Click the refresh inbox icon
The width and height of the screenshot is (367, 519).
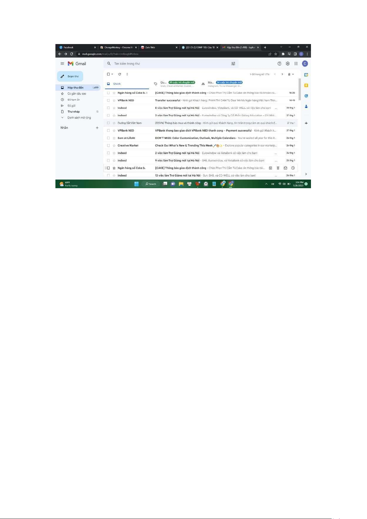coord(119,74)
